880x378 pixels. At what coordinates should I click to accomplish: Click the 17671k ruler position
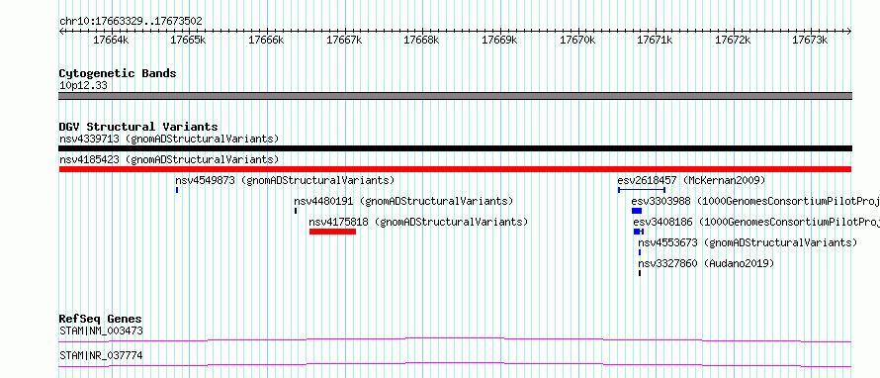[x=655, y=40]
